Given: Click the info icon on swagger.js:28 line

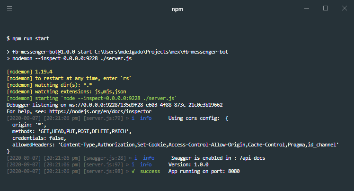Looking at the screenshot, I should [136, 158].
